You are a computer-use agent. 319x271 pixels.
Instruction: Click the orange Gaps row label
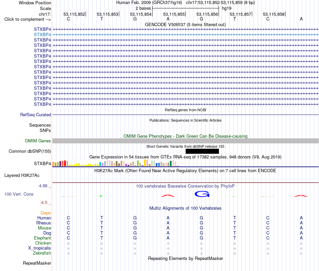tap(46, 213)
